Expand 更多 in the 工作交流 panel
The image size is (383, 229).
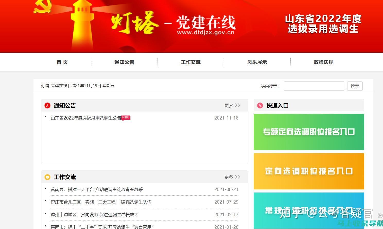[x=232, y=177]
